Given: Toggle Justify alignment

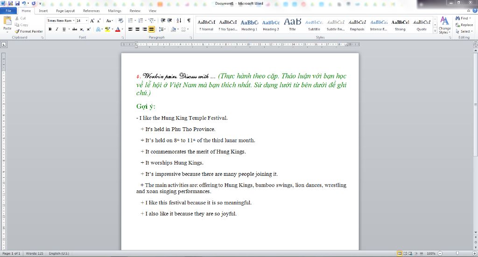Looking at the screenshot, I should 152,29.
